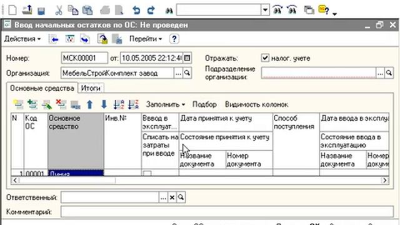The image size is (400, 225).
Task: Click the Подбор button
Action: tap(204, 104)
